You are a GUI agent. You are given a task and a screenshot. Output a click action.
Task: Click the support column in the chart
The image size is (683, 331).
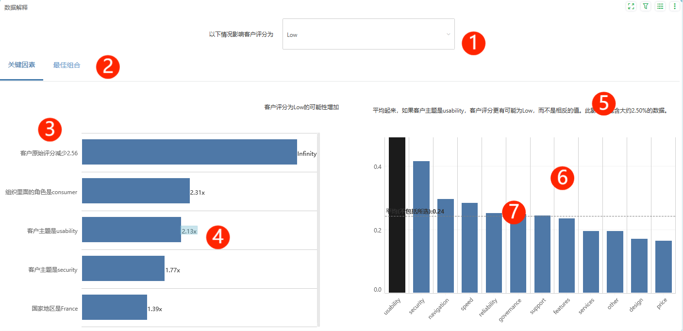point(543,254)
